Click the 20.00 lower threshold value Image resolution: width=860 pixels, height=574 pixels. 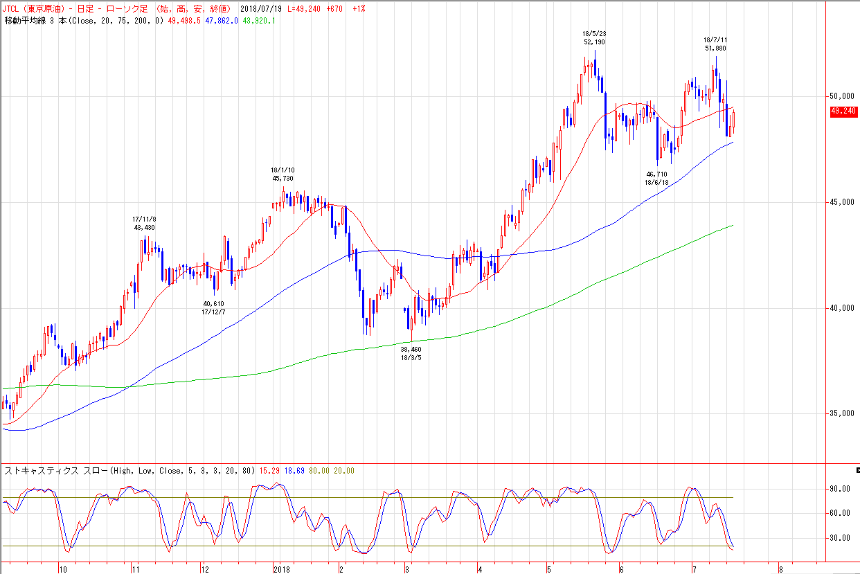point(344,471)
